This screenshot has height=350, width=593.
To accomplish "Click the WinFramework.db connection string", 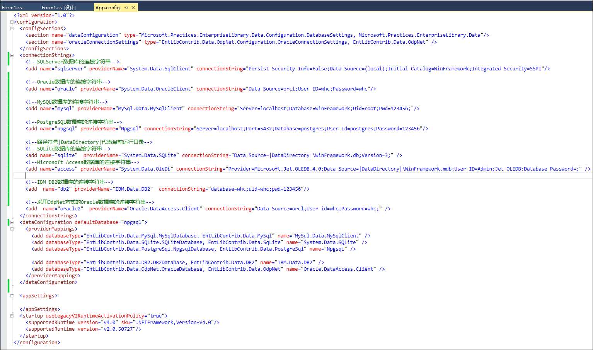I will [x=313, y=155].
